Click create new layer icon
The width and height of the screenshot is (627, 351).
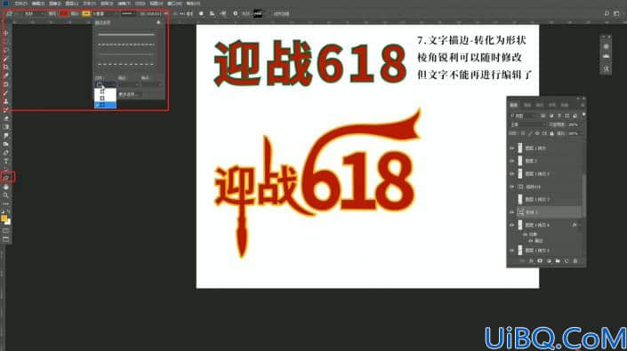pyautogui.click(x=567, y=261)
